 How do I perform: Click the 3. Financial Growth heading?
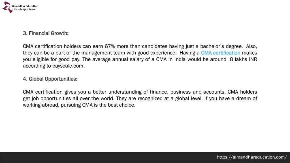46,33
